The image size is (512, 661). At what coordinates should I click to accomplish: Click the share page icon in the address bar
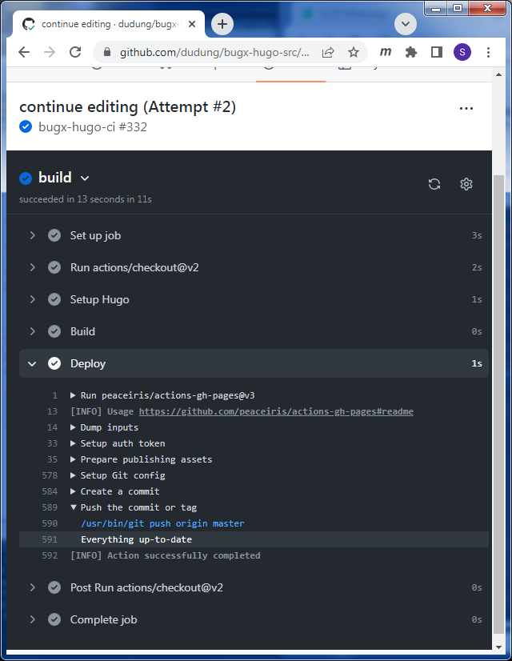click(328, 52)
